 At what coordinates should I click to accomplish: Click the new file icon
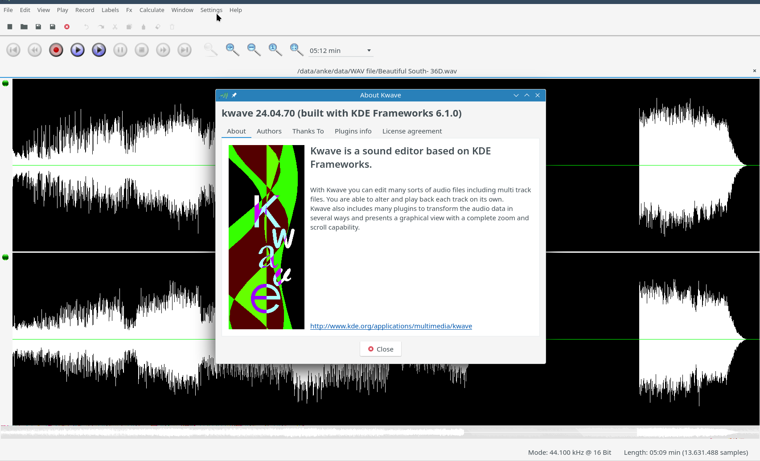click(x=10, y=27)
